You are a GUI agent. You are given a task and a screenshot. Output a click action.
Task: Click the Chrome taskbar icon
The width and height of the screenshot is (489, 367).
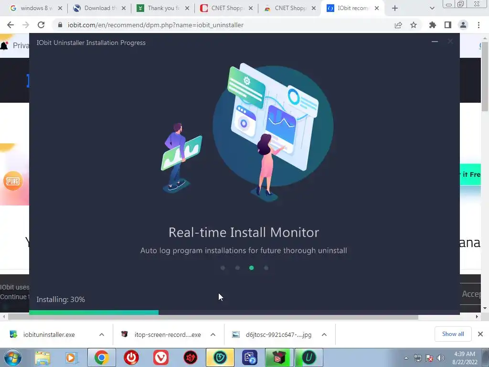(101, 357)
